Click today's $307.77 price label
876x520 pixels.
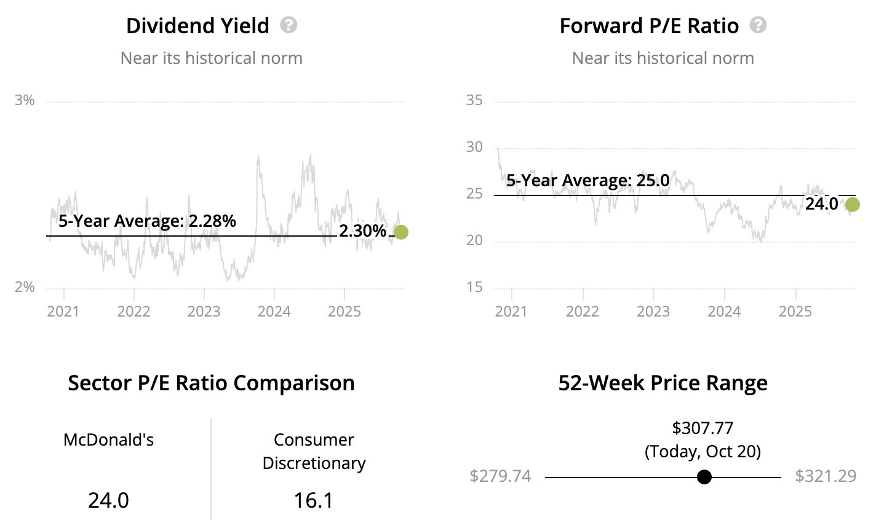[x=703, y=428]
